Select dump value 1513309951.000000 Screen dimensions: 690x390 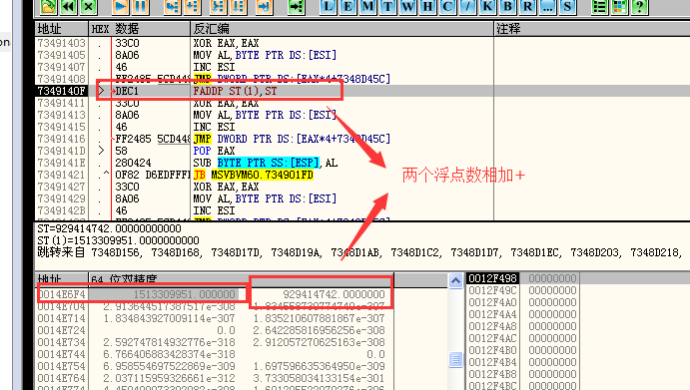pos(185,294)
